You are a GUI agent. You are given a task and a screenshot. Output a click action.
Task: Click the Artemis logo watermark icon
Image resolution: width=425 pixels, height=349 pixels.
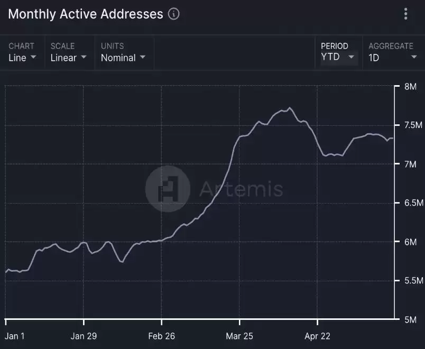pyautogui.click(x=168, y=189)
